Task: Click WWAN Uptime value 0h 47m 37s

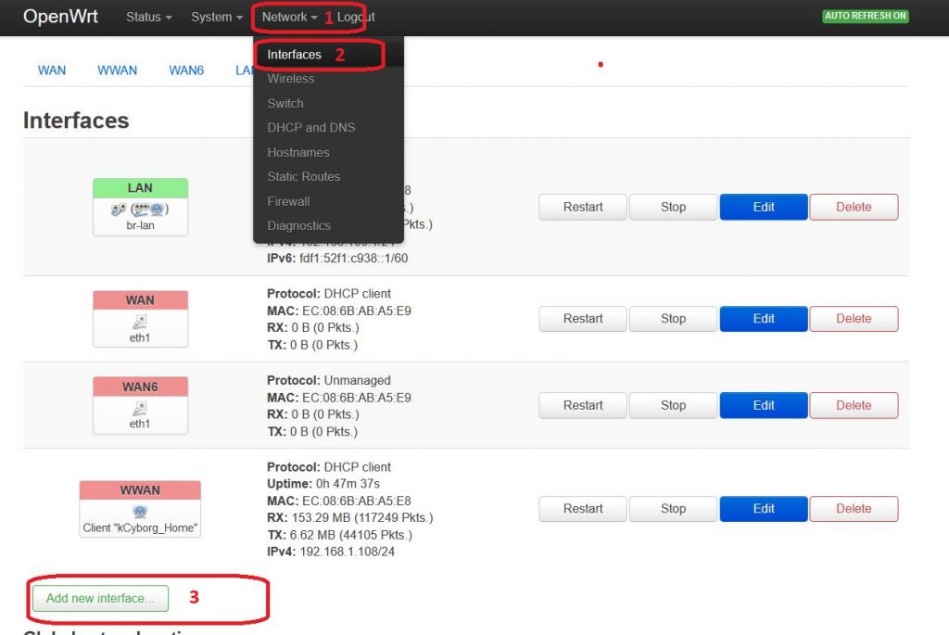Action: [348, 484]
